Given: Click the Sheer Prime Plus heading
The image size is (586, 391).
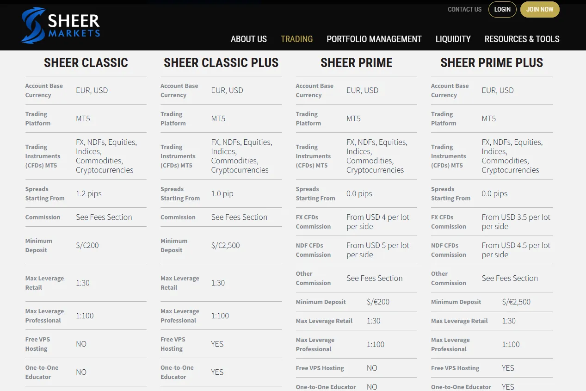Looking at the screenshot, I should point(492,62).
